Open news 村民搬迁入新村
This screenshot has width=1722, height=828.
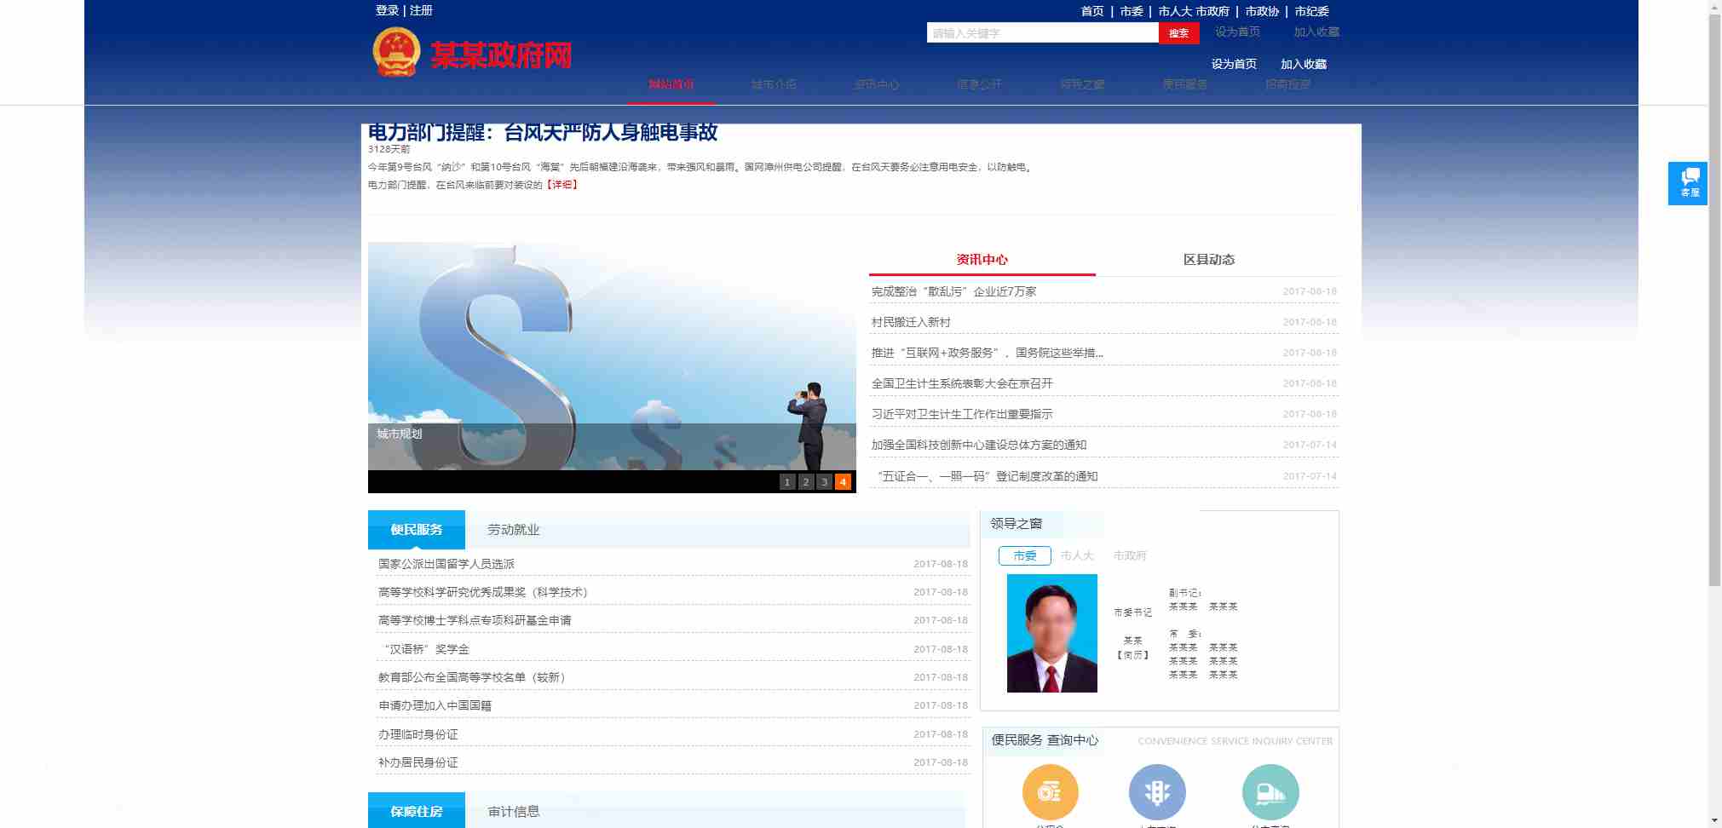click(x=911, y=322)
